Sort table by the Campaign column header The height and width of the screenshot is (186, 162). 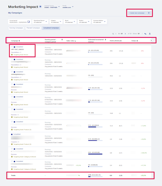click(16, 41)
